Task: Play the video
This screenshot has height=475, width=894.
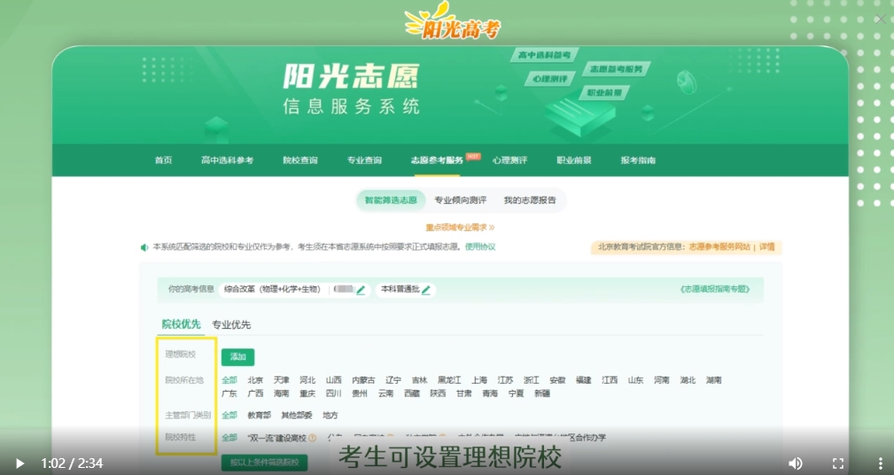Action: (20, 463)
